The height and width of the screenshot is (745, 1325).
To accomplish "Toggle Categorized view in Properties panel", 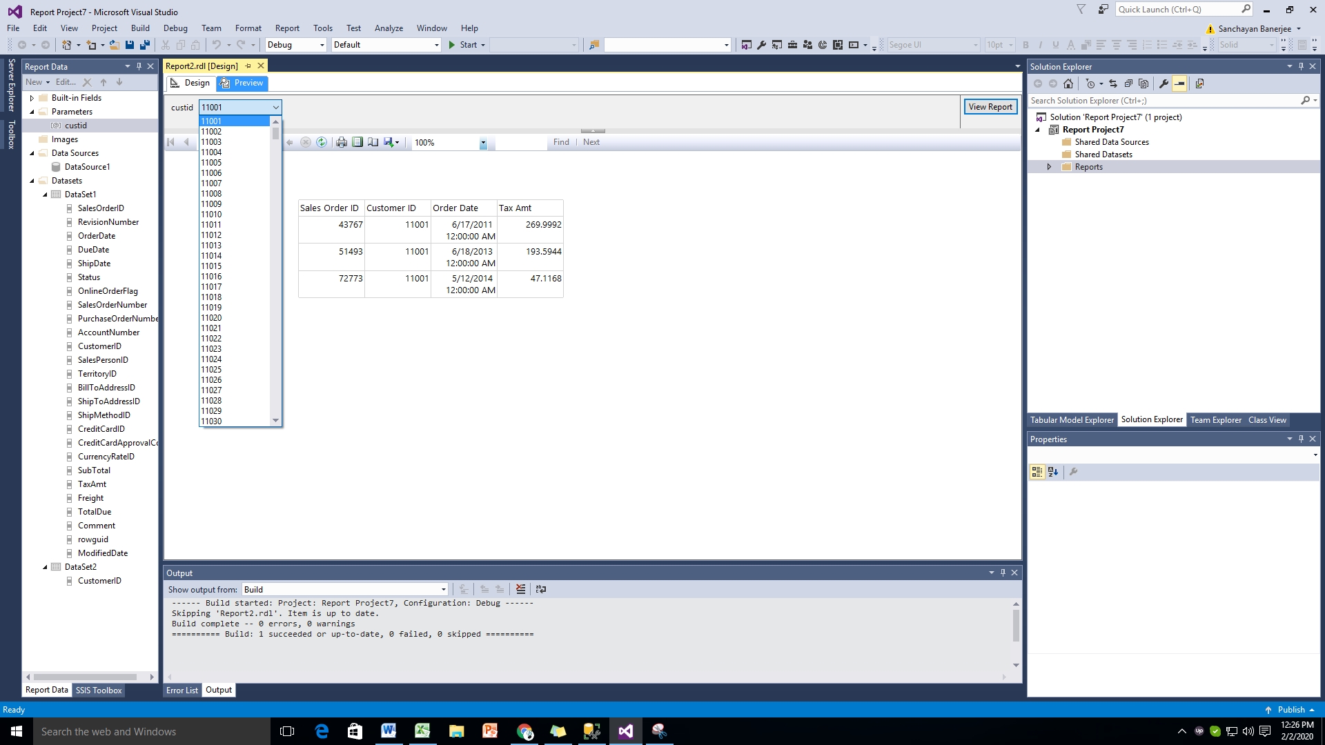I will (1037, 472).
